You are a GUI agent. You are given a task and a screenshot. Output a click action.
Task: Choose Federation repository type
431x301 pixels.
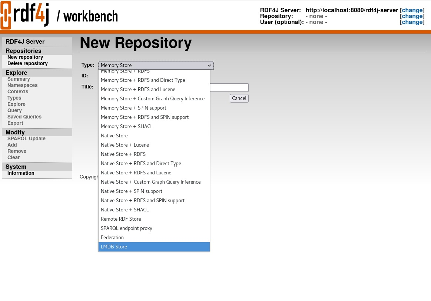tap(154, 238)
